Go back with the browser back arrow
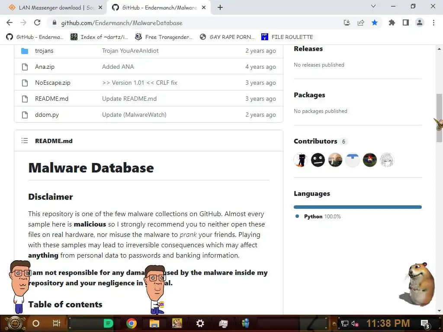The height and width of the screenshot is (332, 443). pyautogui.click(x=10, y=22)
